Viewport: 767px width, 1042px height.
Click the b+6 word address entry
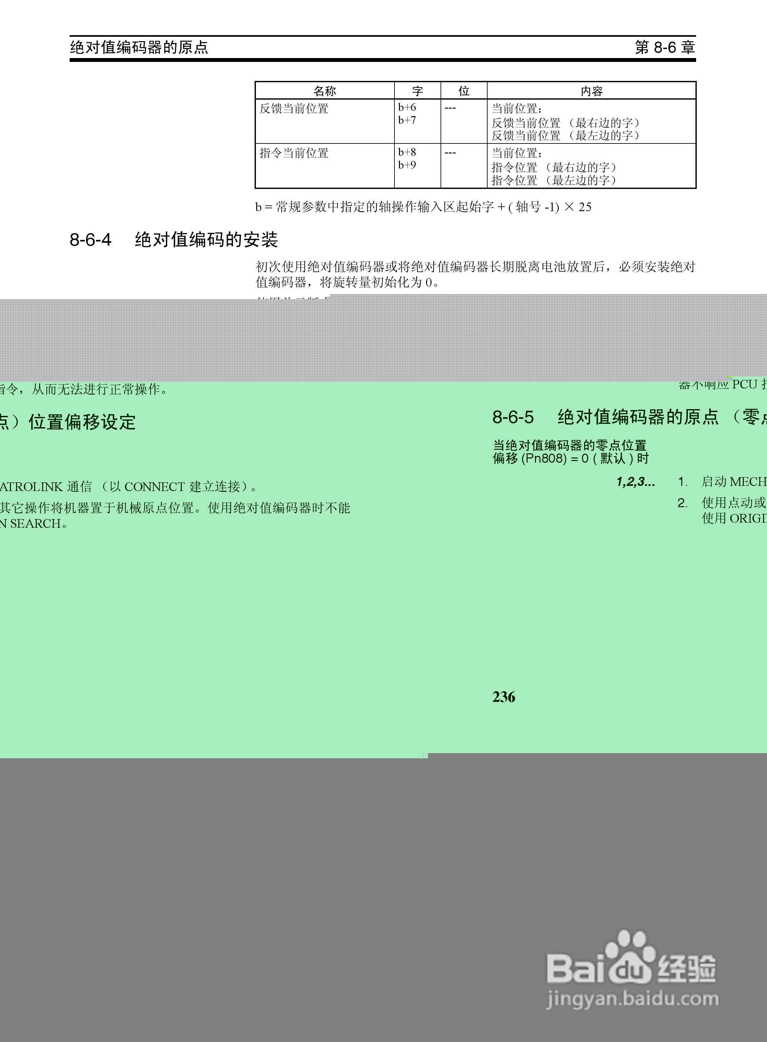(x=407, y=107)
